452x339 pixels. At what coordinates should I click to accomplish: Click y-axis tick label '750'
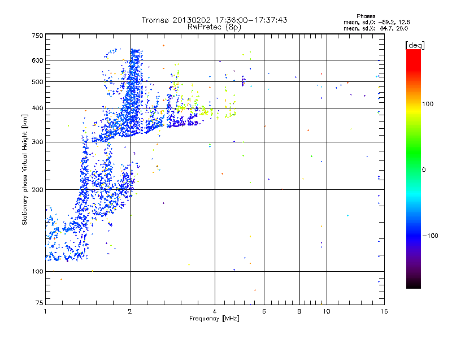(37, 36)
